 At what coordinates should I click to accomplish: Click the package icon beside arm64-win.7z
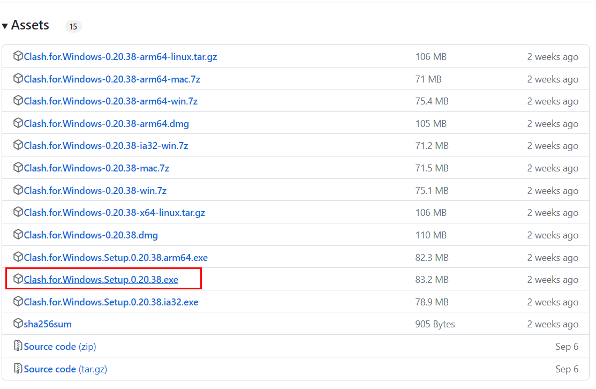point(18,100)
